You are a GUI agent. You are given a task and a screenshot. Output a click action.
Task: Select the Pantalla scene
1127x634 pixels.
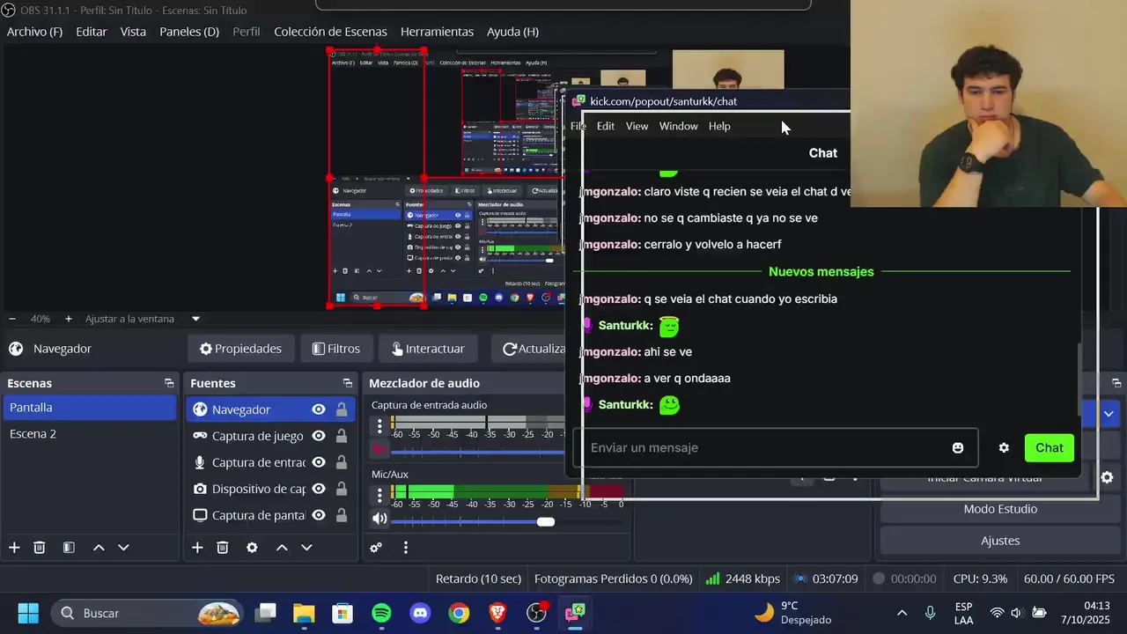click(90, 408)
